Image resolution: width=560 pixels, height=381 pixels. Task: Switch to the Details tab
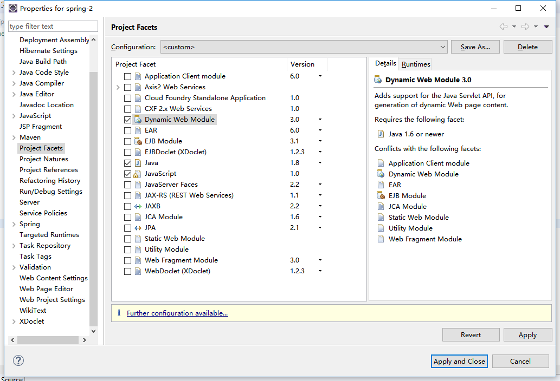(x=385, y=63)
